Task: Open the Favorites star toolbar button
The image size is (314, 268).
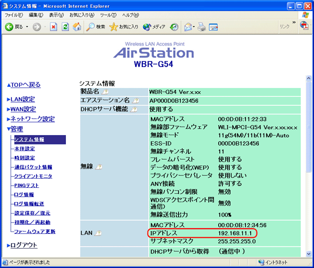Action: (124, 27)
